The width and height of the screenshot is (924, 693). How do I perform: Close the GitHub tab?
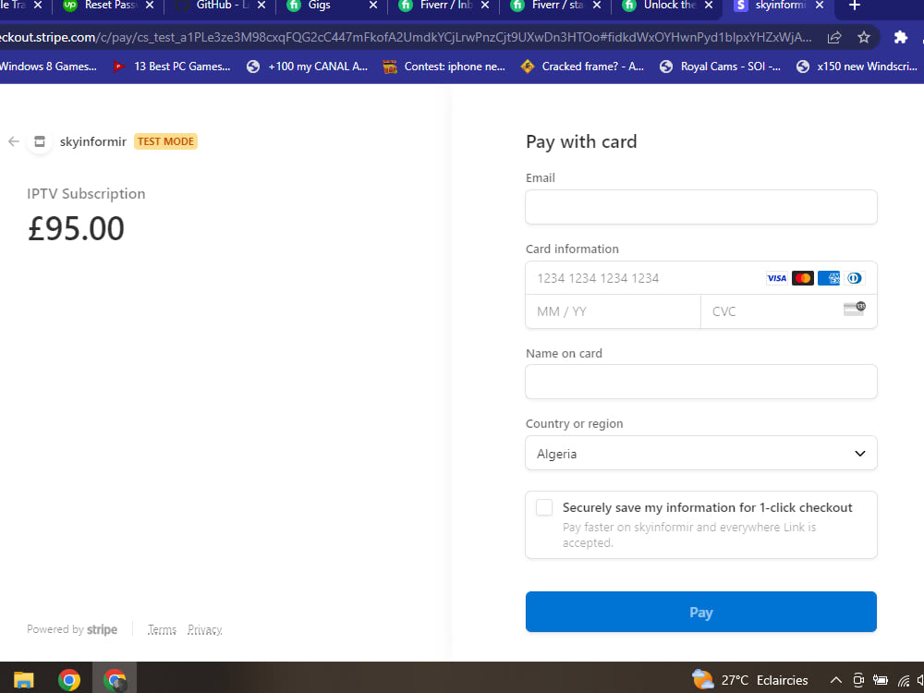(261, 6)
